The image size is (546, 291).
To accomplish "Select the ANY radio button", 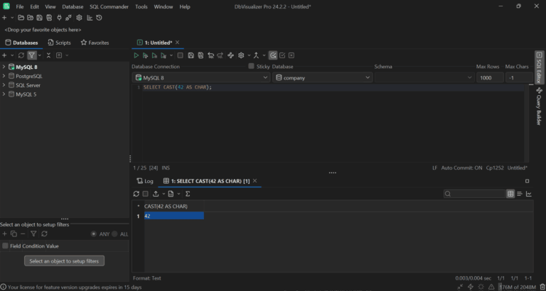I will coord(94,234).
